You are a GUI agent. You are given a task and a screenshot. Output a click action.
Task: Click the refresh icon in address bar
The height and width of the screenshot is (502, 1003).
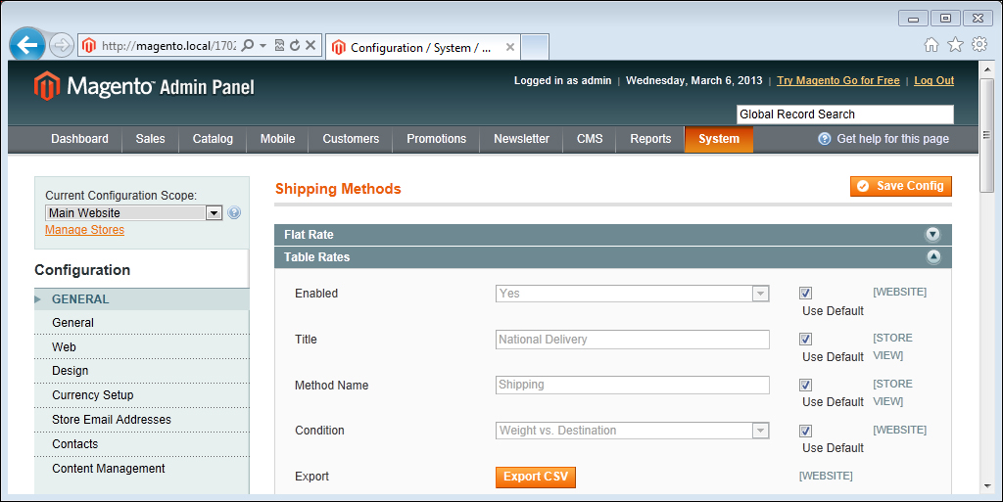[294, 46]
